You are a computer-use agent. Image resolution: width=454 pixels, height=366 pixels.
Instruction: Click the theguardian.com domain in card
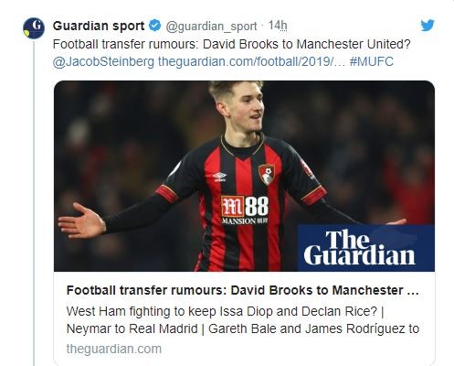tap(114, 349)
